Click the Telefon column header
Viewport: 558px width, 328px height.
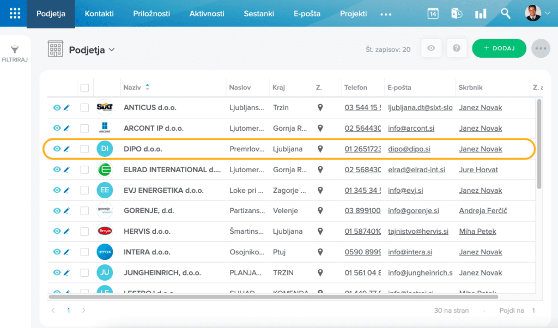click(355, 87)
